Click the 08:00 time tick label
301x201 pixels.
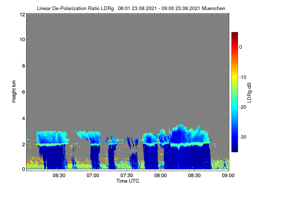(161, 175)
